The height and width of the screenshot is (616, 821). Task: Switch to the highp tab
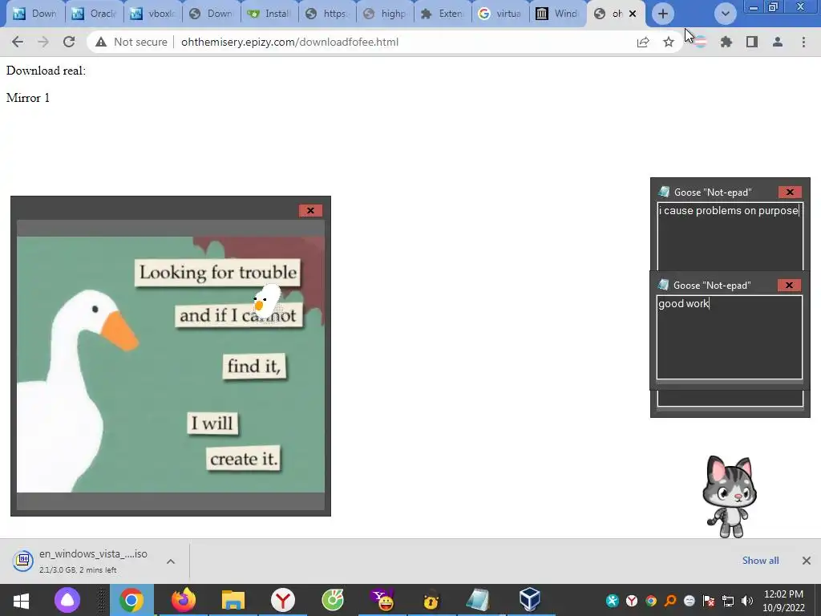pyautogui.click(x=386, y=14)
